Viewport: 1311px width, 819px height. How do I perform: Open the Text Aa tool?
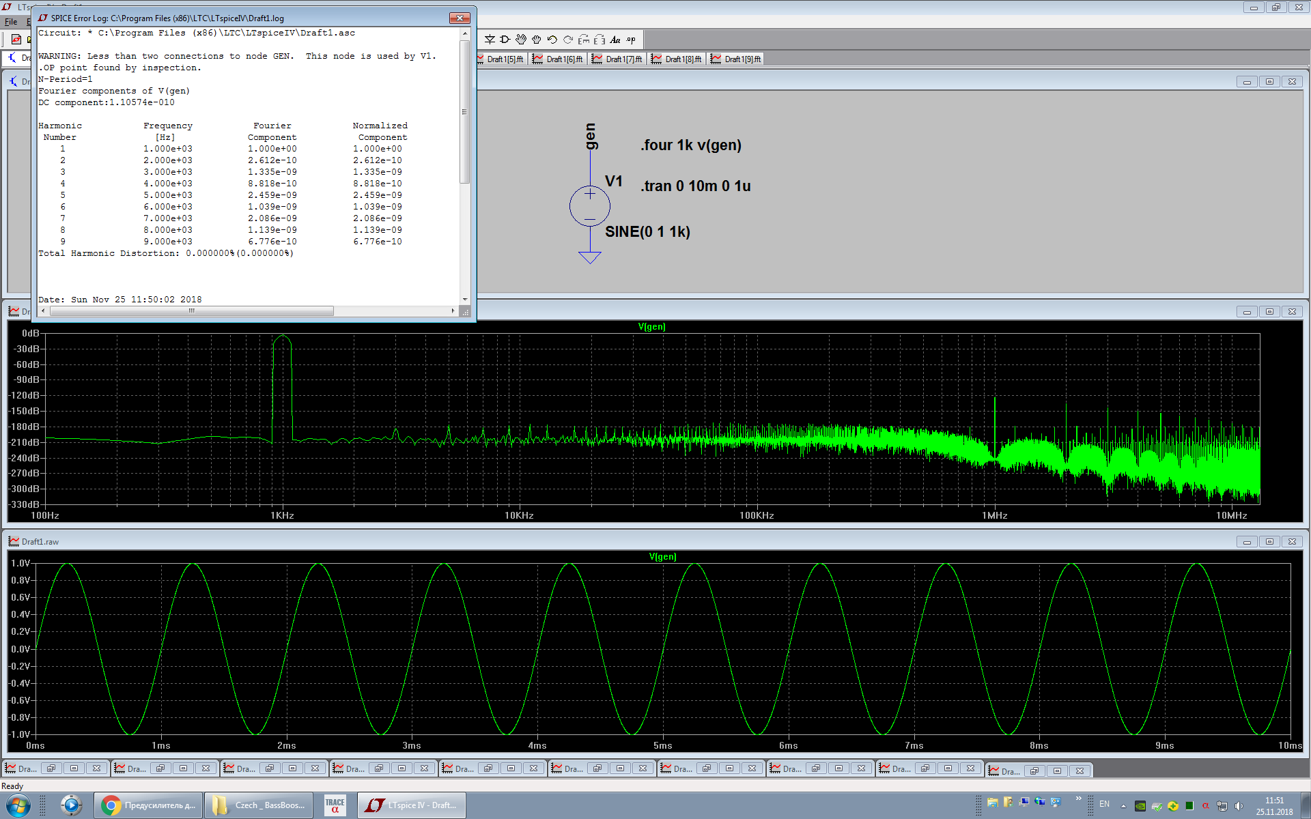tap(615, 40)
